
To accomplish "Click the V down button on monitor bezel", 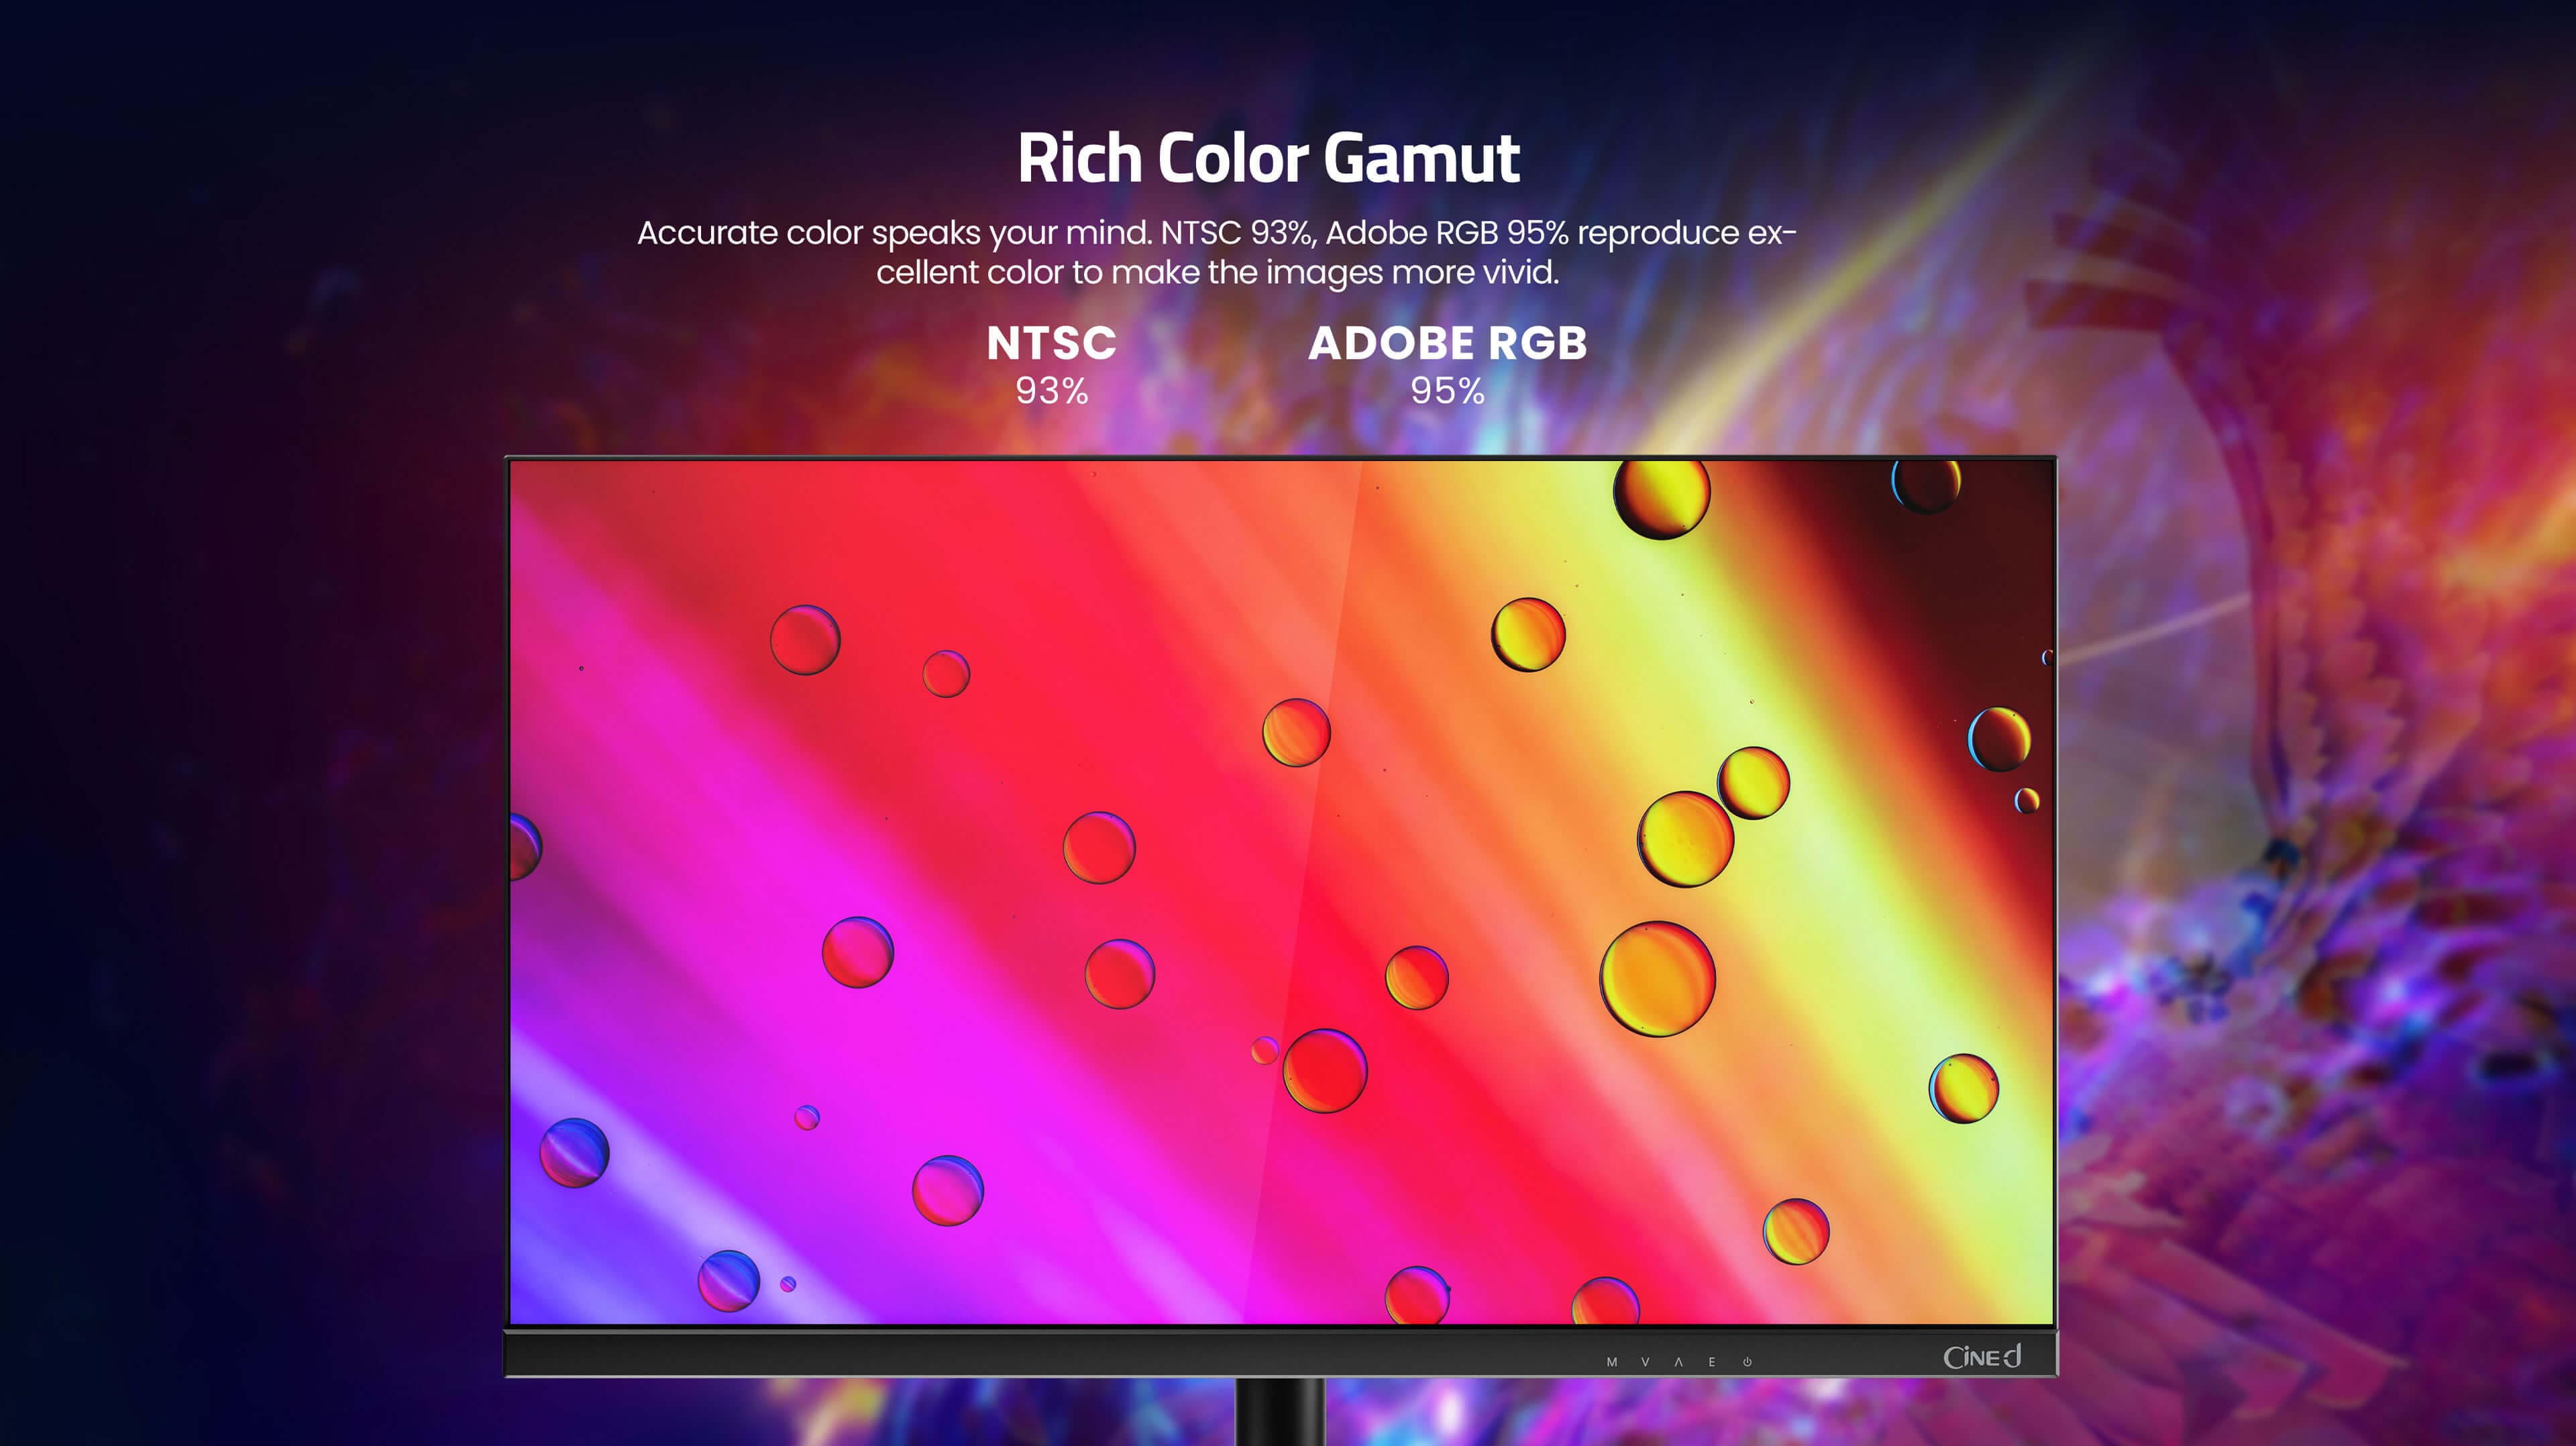I will 1645,1362.
